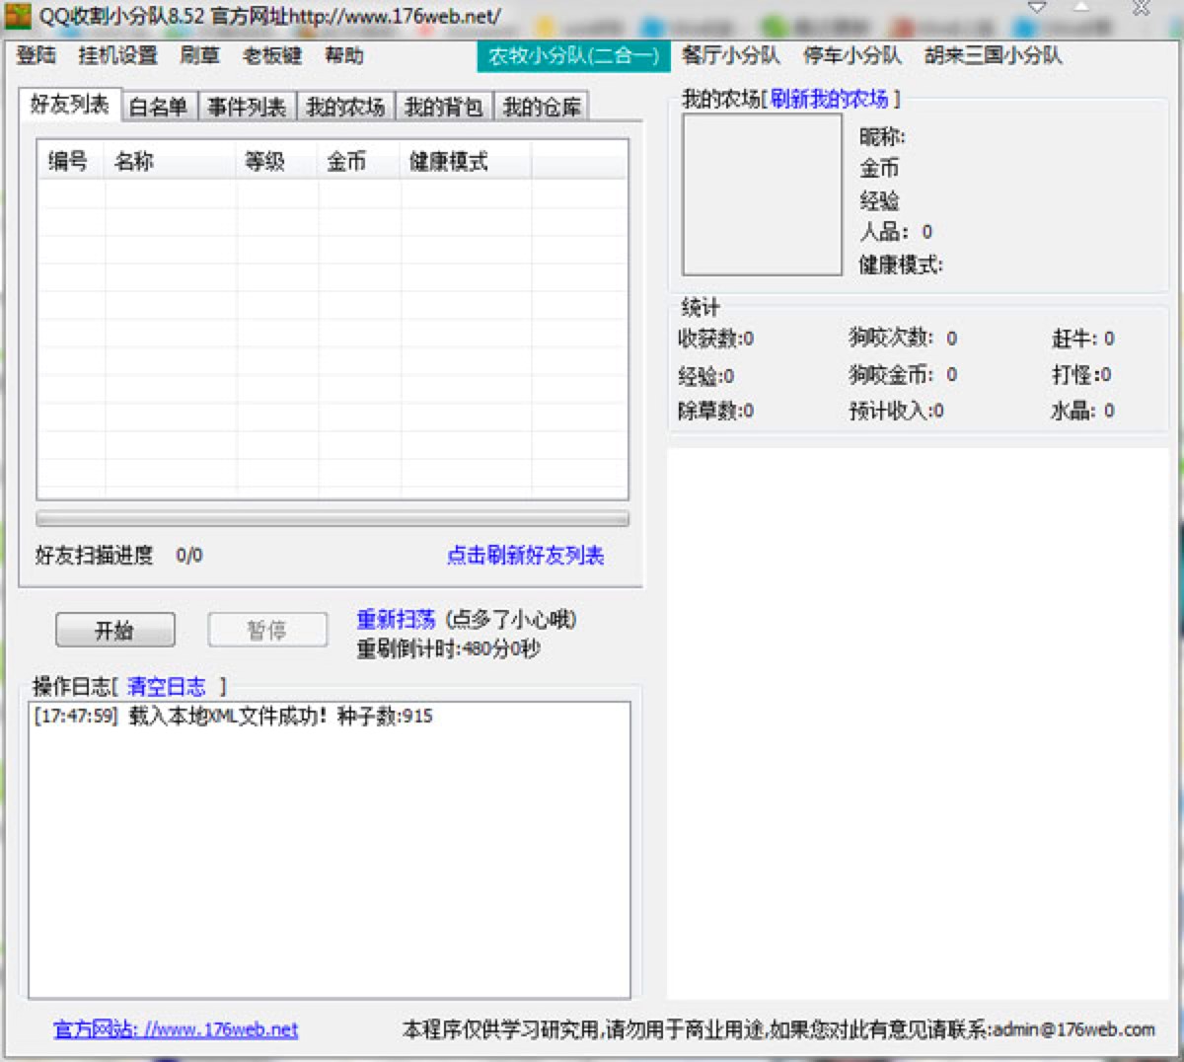Open the 事件列表 event list tab

pyautogui.click(x=245, y=105)
